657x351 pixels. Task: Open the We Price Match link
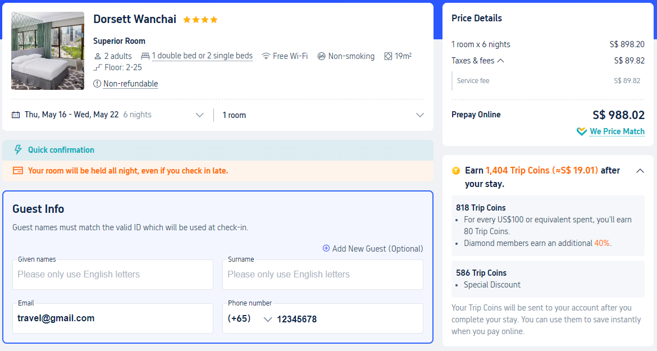617,131
